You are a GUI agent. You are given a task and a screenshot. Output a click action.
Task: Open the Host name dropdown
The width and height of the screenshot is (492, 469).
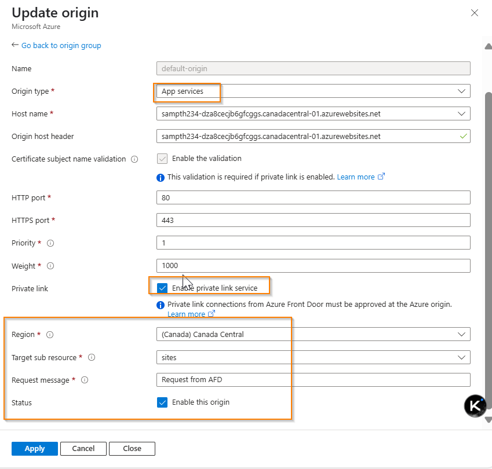(462, 113)
